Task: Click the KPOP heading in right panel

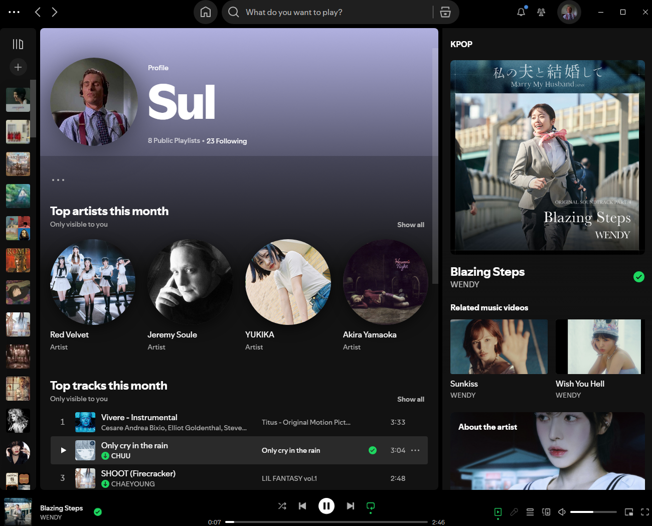Action: point(461,44)
